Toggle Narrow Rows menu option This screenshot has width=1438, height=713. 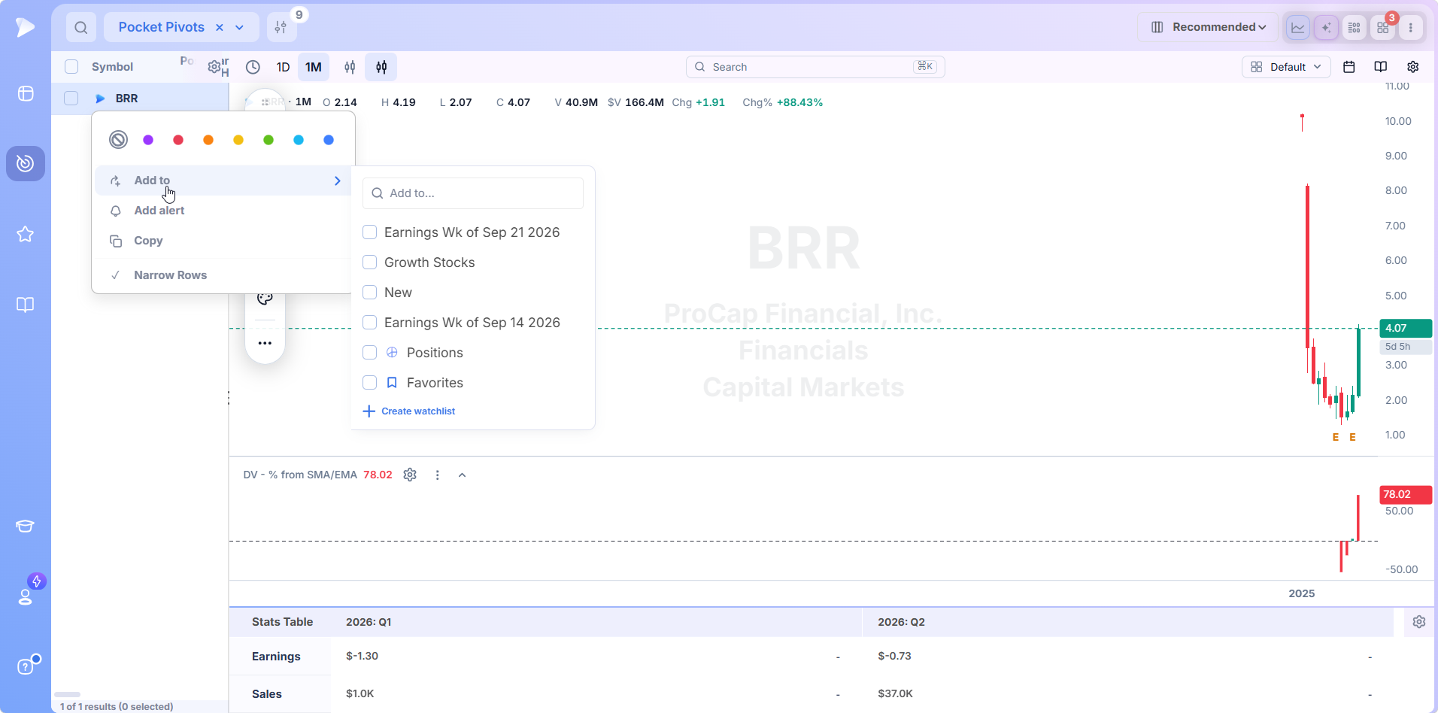[223, 275]
